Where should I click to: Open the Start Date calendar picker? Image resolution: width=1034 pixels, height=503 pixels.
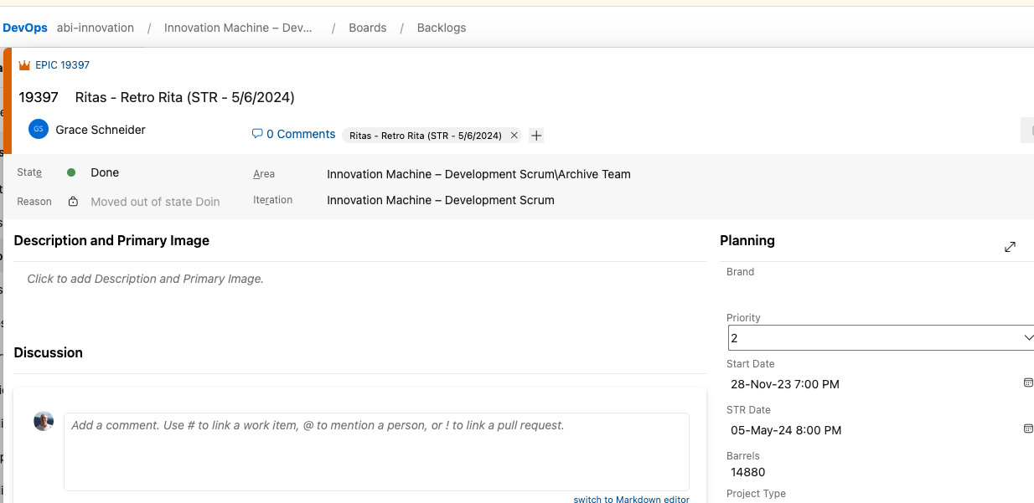click(x=1028, y=382)
